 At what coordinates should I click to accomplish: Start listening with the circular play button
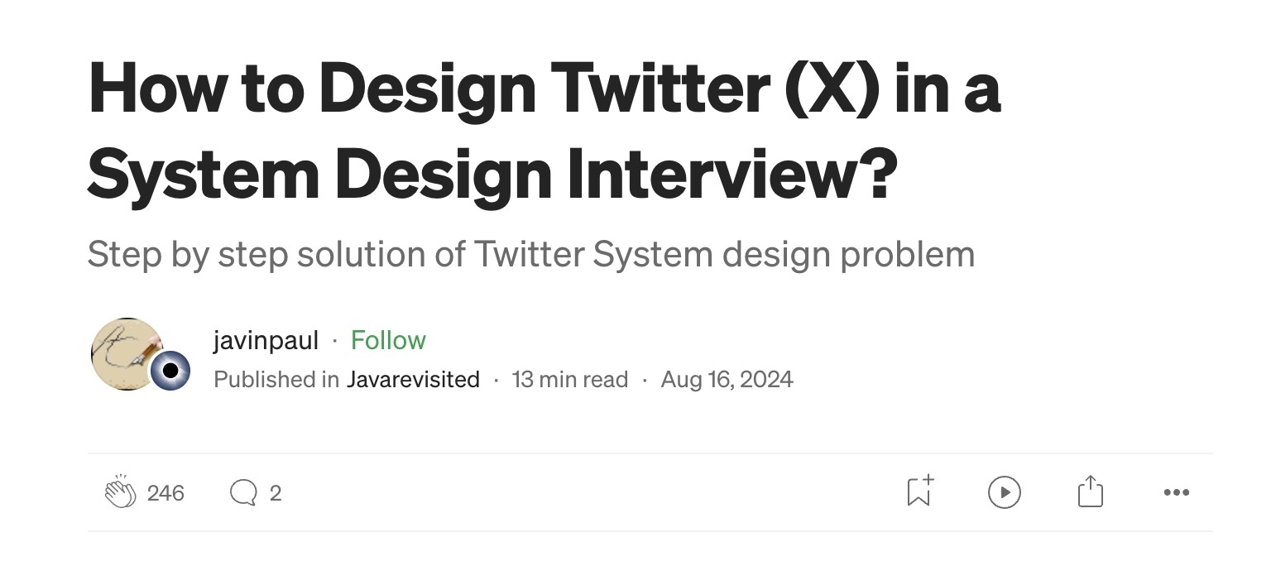(1005, 492)
